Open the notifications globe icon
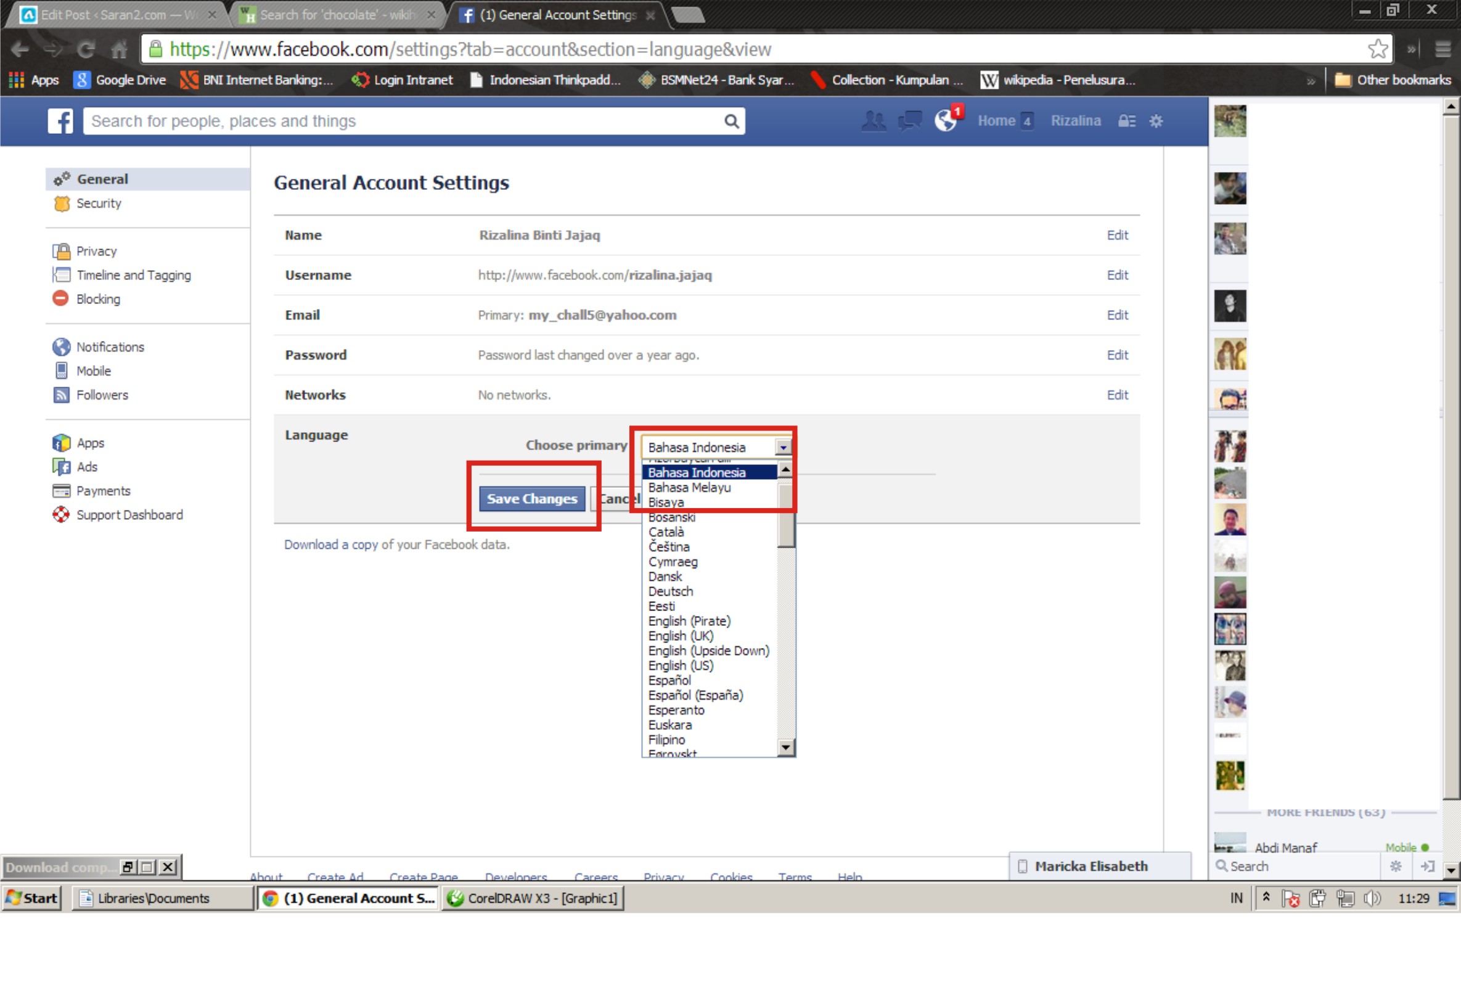The height and width of the screenshot is (1002, 1461). (946, 120)
